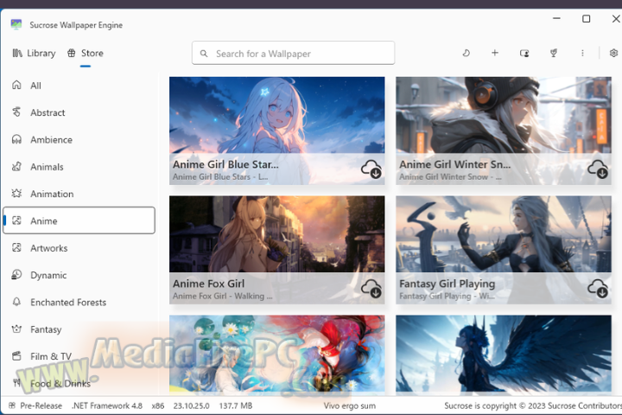
Task: Click the Search for a Wallpaper field
Action: click(x=293, y=53)
